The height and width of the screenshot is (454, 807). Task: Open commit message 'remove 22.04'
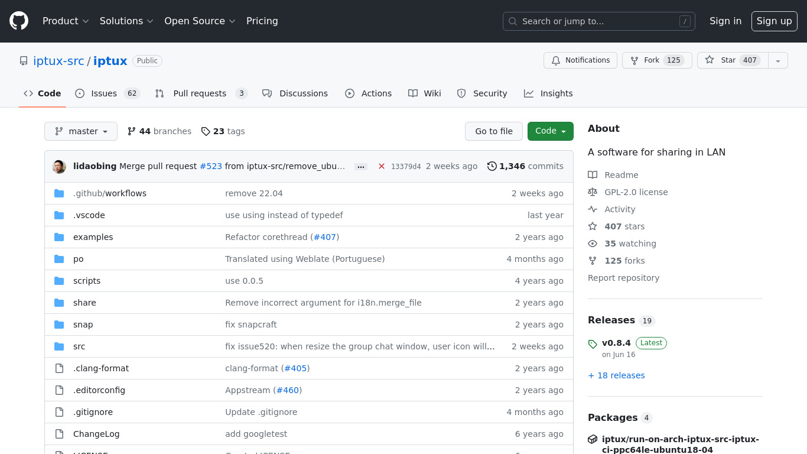[x=254, y=193]
